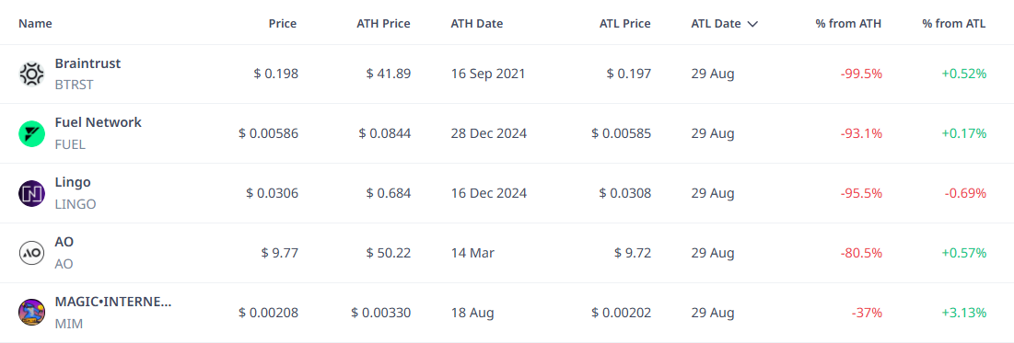This screenshot has width=1014, height=343.
Task: Sort by ATL Price column header
Action: pyautogui.click(x=624, y=24)
